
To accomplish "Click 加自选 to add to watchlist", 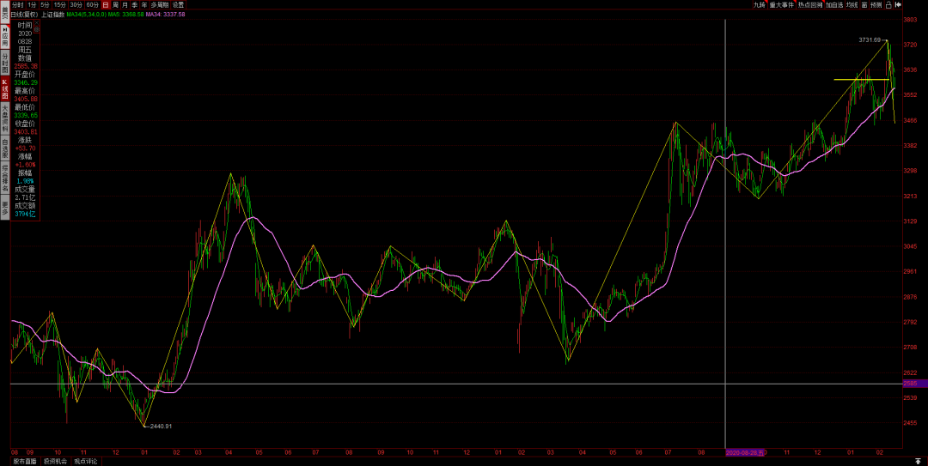I will click(x=834, y=5).
